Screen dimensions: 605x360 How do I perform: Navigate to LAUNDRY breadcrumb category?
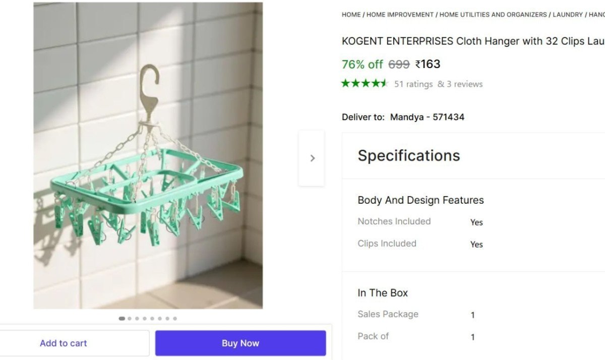[x=568, y=15]
